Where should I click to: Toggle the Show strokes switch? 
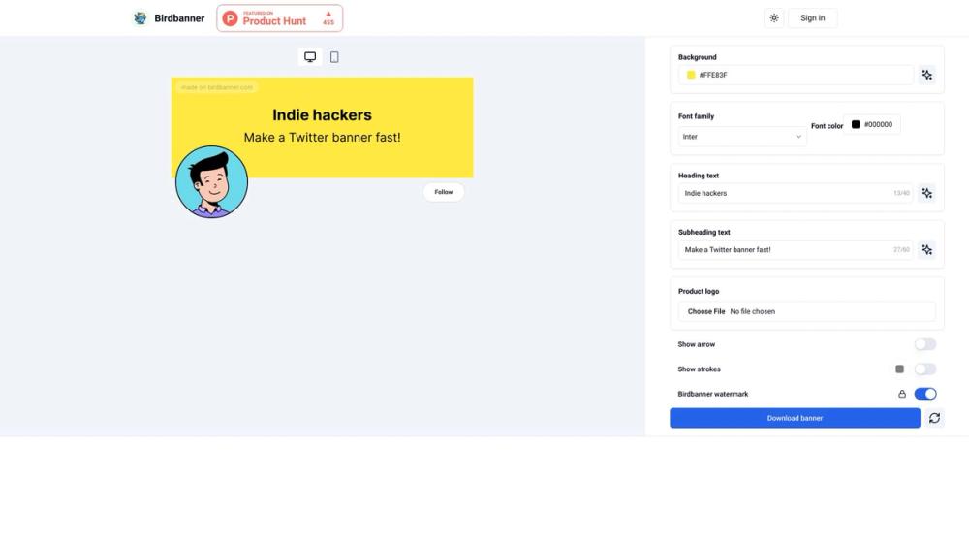click(x=925, y=369)
